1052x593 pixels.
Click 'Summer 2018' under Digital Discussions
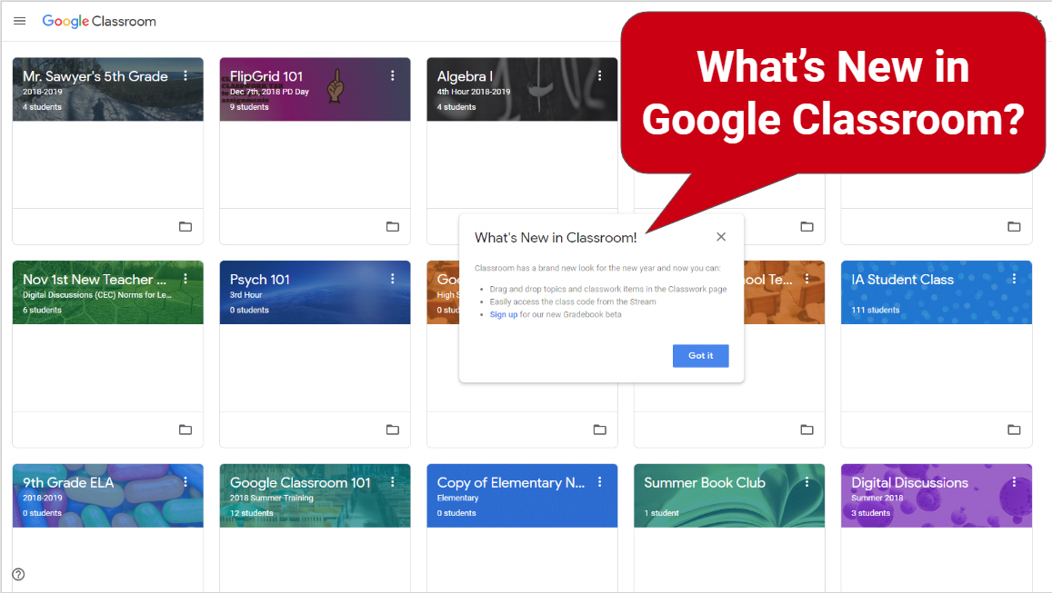click(x=877, y=498)
